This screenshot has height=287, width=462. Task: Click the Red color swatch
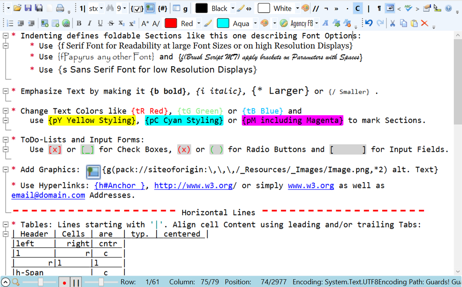click(x=170, y=23)
